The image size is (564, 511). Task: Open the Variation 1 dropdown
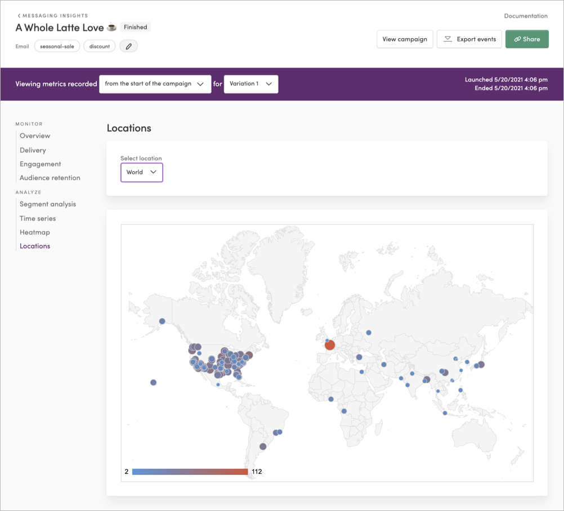(250, 83)
